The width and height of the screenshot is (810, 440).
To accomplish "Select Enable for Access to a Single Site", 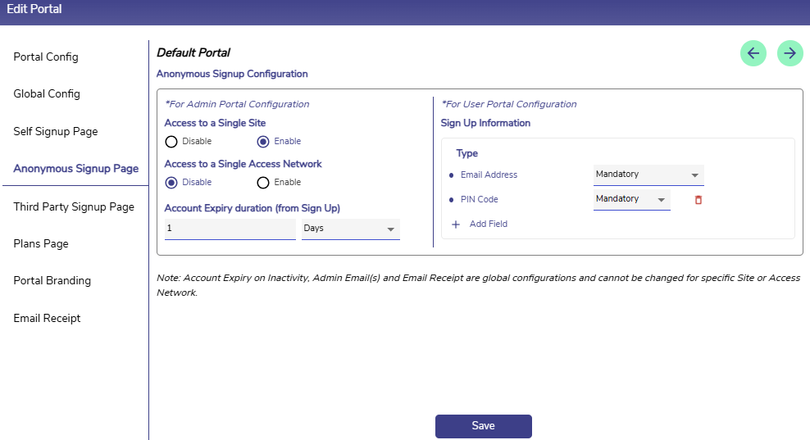I will click(263, 142).
